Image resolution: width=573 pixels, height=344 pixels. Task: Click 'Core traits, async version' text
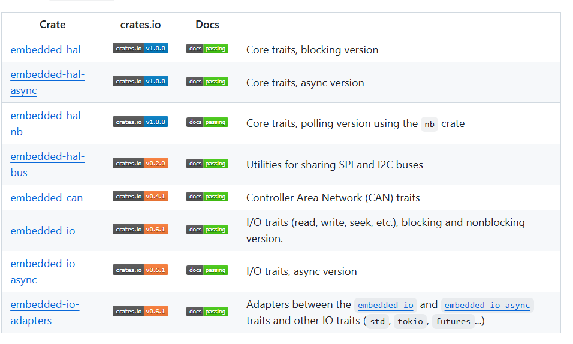coord(305,83)
